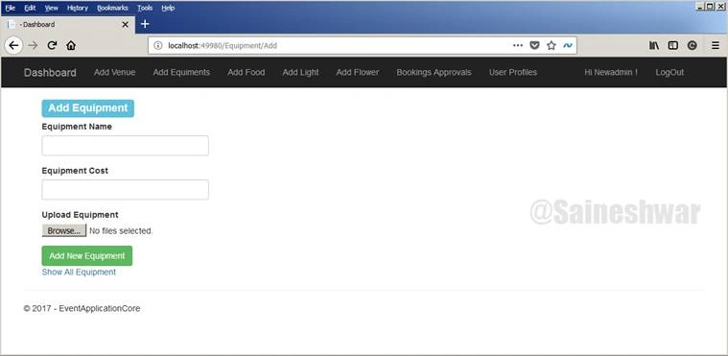Open a new tab with plus button
The width and height of the screenshot is (728, 356).
145,24
